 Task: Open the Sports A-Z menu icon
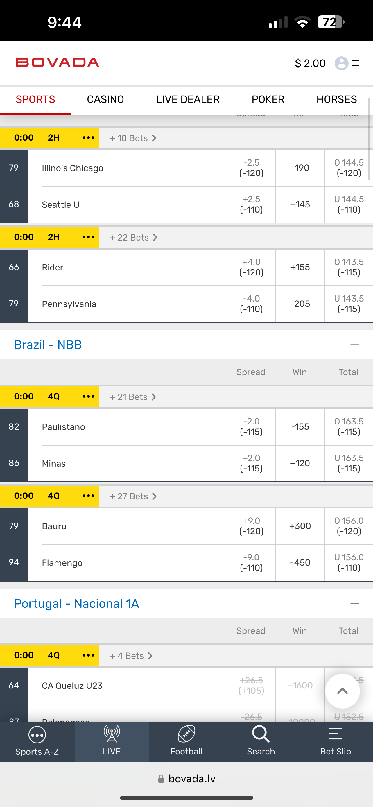pyautogui.click(x=37, y=735)
